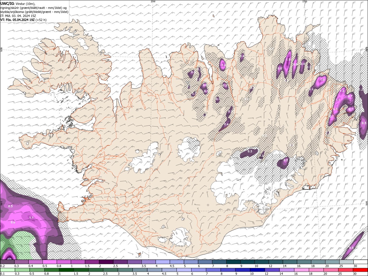This screenshot has width=368, height=276.
Task: Pick the deep blue 10 swatch in the bottom legend row
Action: [257, 270]
